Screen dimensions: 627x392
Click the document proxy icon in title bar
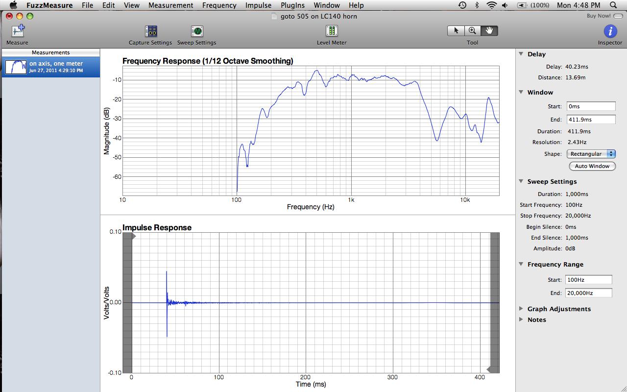pos(275,16)
